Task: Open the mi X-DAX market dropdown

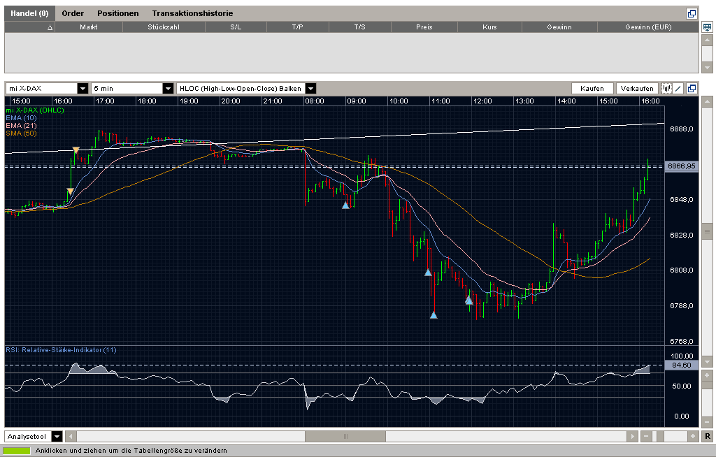Action: [83, 89]
